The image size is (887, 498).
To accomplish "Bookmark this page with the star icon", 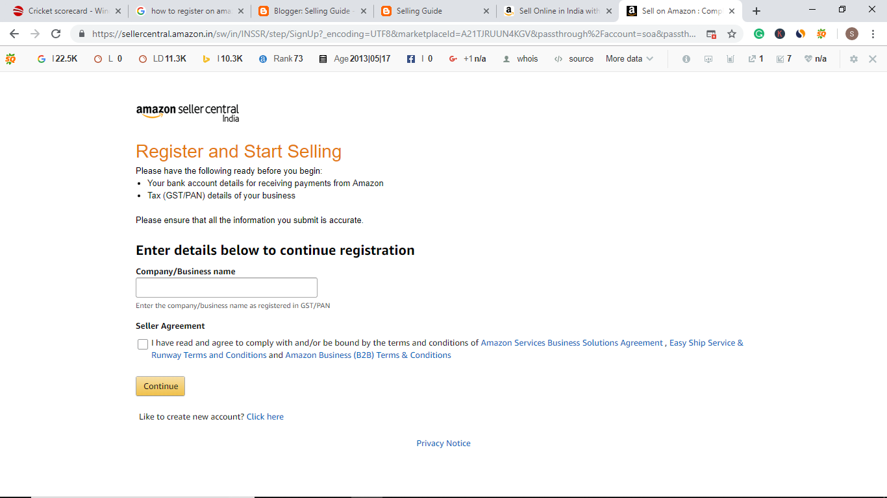I will (732, 34).
